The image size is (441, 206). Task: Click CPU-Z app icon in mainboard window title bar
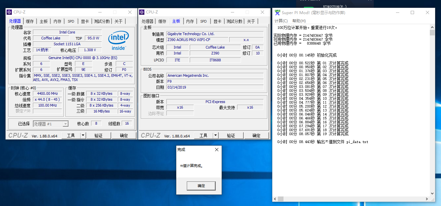point(142,12)
